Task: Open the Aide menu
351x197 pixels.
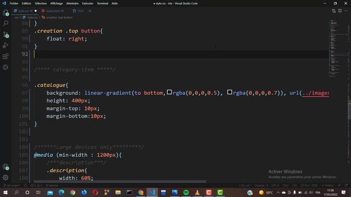Action: click(x=115, y=3)
